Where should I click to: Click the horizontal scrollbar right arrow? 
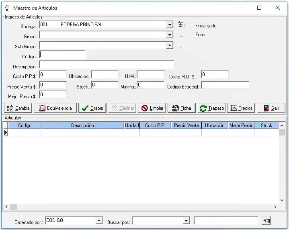(x=275, y=207)
